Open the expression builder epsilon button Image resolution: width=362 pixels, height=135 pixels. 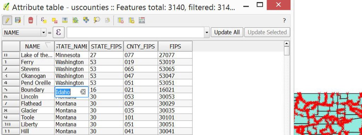[59, 32]
